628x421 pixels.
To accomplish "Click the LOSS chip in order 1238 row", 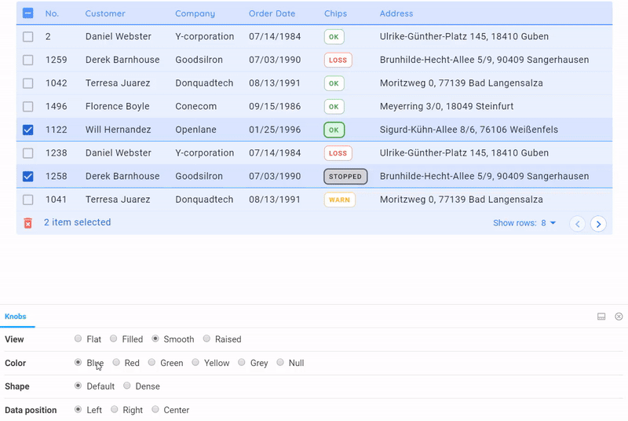I will 338,153.
